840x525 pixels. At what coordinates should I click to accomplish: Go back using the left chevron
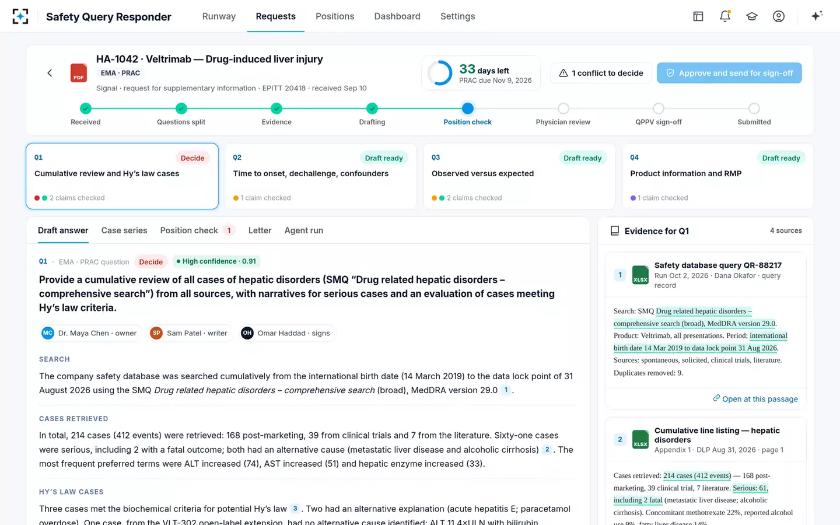pyautogui.click(x=50, y=73)
